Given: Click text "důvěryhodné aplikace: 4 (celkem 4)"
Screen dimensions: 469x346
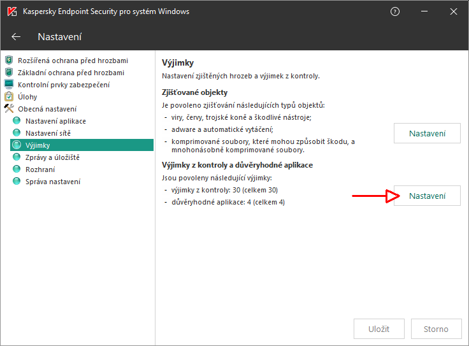Looking at the screenshot, I should [228, 202].
